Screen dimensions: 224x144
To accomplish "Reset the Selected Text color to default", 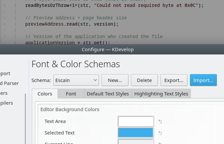I will 160,133.
